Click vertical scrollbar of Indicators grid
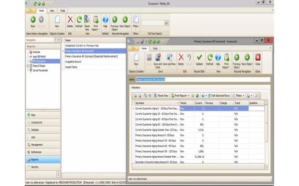This screenshot has width=299, height=186. click(x=266, y=124)
